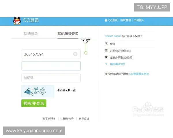173x138 pixels.
Task: Select the 其他帐号登录 tab
Action: point(68,34)
